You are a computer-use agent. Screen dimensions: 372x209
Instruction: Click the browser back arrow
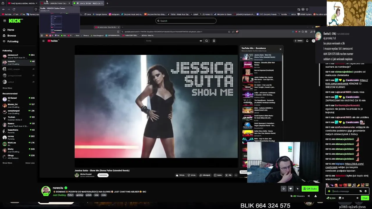pyautogui.click(x=3, y=9)
